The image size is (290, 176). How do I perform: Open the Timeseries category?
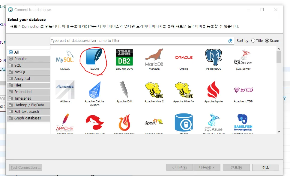[x=29, y=98]
